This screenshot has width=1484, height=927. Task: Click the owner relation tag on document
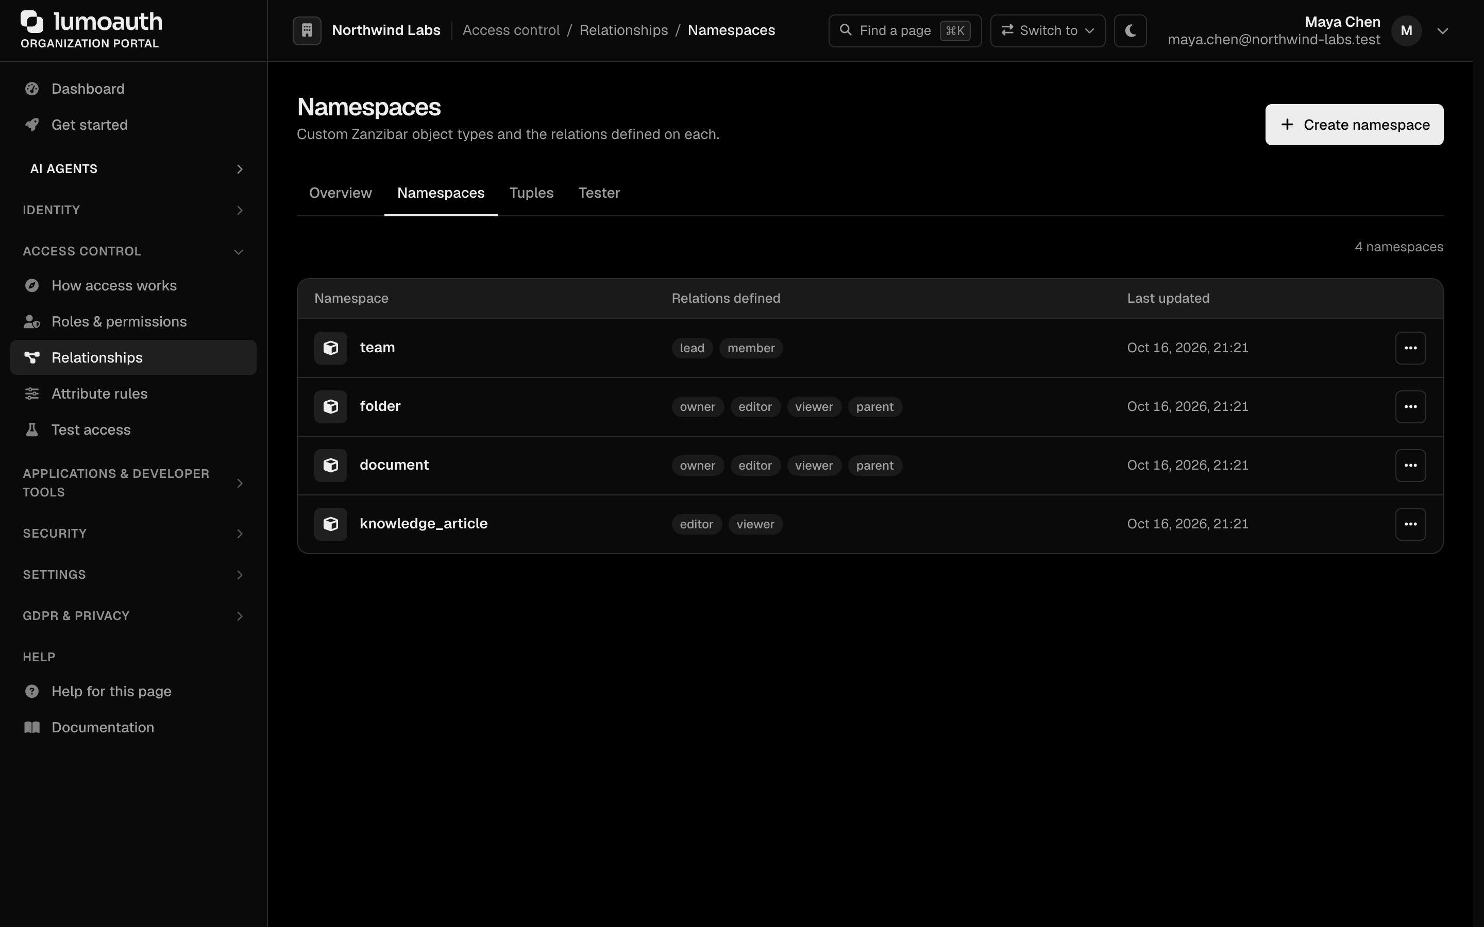(697, 466)
